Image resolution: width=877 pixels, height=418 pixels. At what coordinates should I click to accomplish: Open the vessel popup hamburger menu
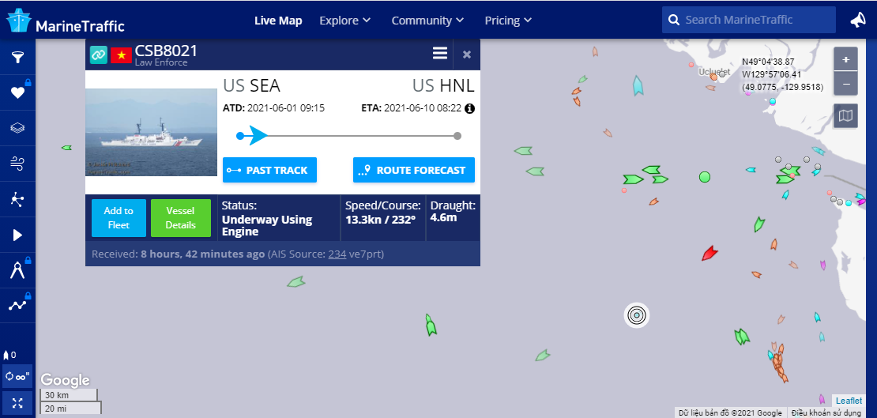(440, 54)
